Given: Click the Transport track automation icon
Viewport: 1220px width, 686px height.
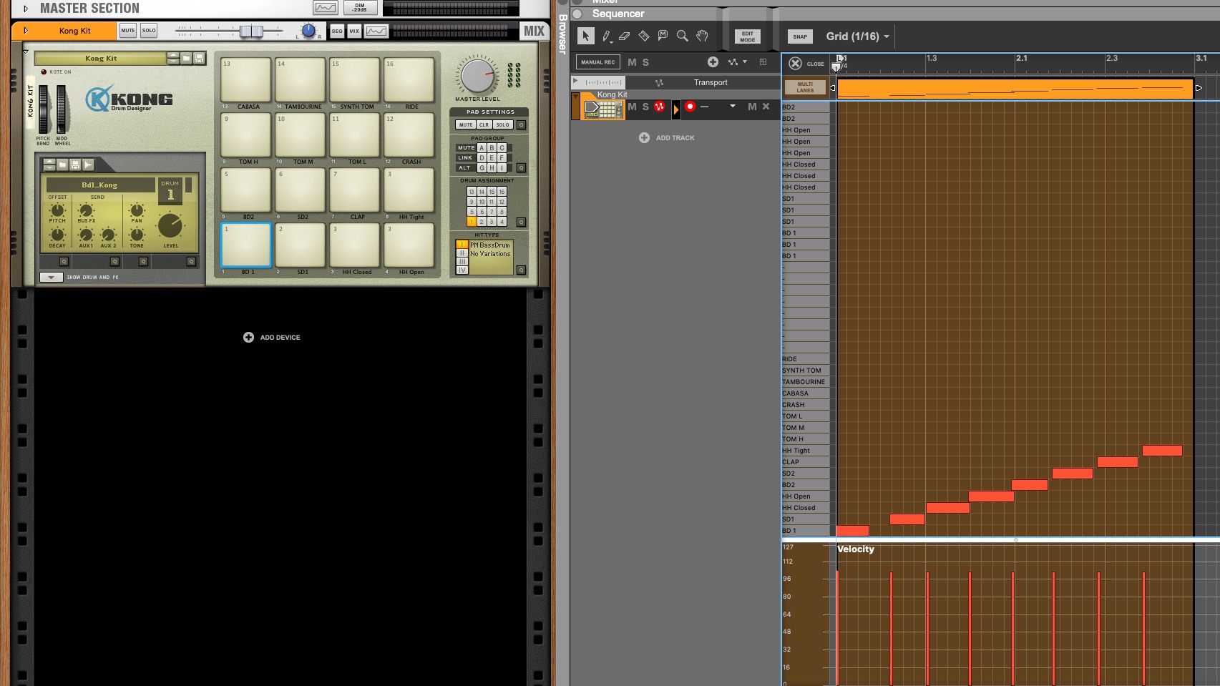Looking at the screenshot, I should (x=659, y=82).
